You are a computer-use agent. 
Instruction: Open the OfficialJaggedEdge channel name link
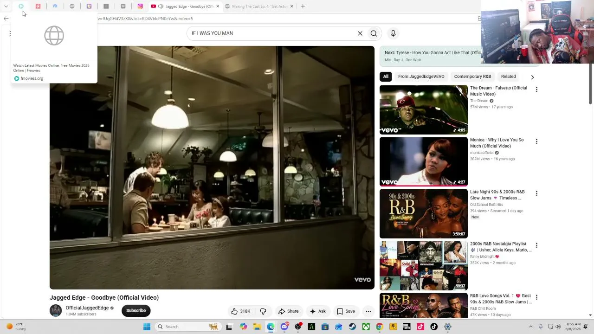(x=87, y=308)
